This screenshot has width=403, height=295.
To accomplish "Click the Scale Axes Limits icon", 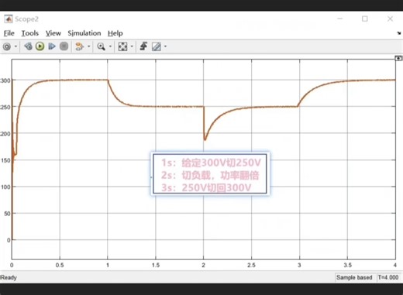I will coord(122,46).
